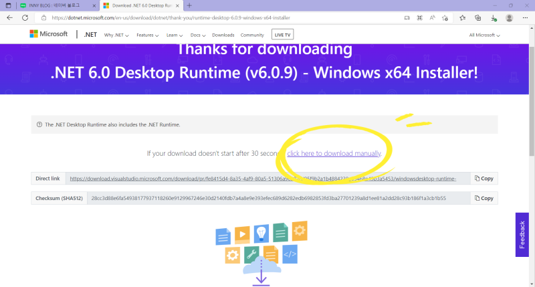Open a new browser tab
The width and height of the screenshot is (535, 287).
tap(189, 5)
